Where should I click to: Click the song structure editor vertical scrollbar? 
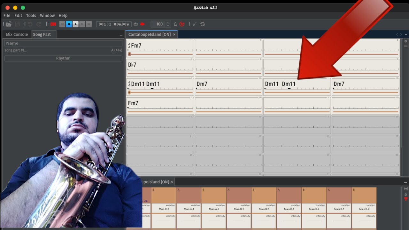(402, 208)
